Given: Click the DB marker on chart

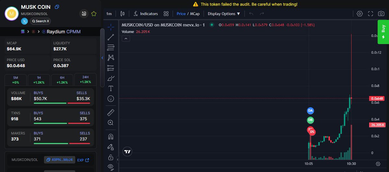Looking at the screenshot, I should tap(311, 120).
